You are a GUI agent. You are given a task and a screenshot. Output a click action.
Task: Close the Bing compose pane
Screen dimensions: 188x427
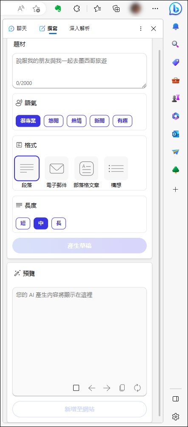coord(154,29)
